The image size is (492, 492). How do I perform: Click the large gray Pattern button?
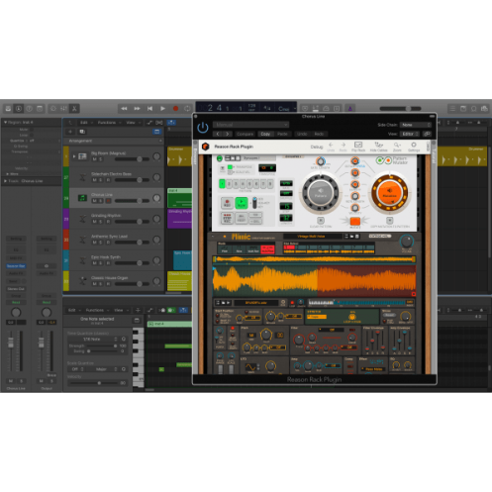pos(320,193)
